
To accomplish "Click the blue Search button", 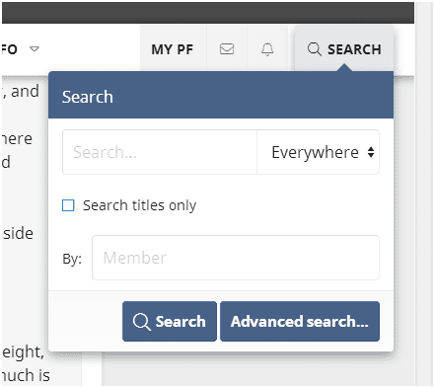I will (170, 321).
